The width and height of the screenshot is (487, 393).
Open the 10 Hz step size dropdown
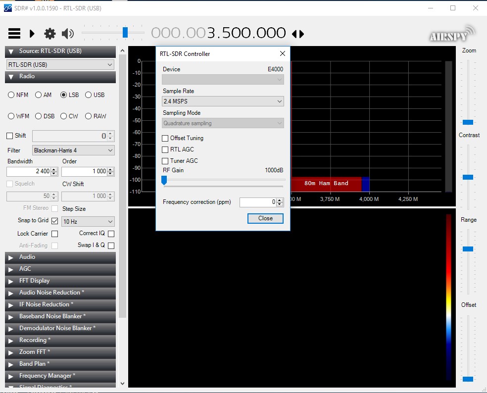[x=88, y=222]
